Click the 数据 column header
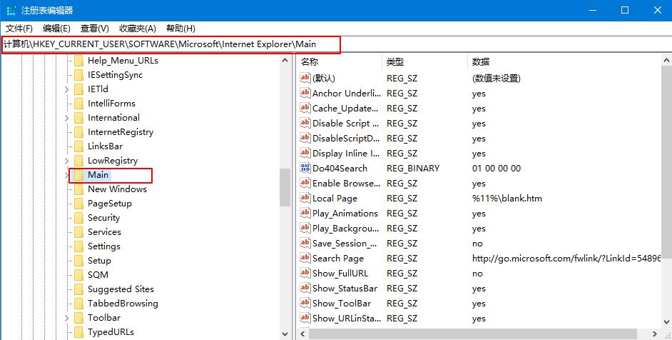The width and height of the screenshot is (672, 340). [x=480, y=62]
